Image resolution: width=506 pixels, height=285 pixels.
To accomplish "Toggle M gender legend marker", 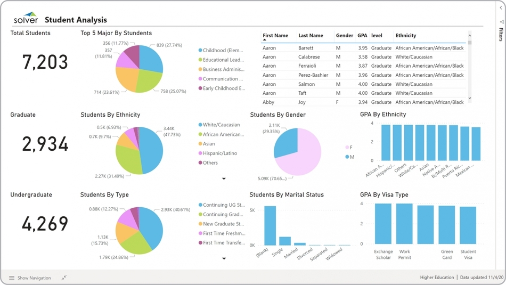I will [x=347, y=157].
